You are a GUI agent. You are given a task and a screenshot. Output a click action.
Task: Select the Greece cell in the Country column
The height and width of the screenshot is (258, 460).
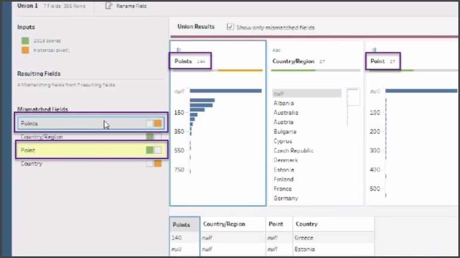(x=305, y=238)
